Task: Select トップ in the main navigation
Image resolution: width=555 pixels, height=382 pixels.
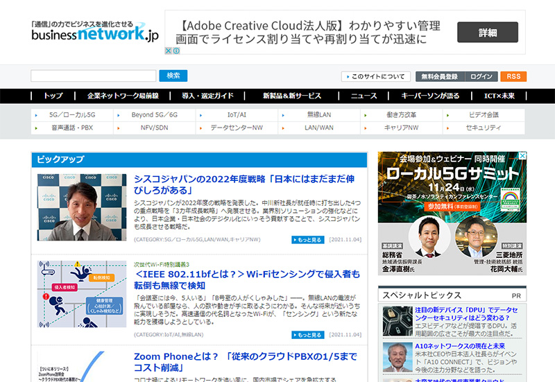Action: point(53,96)
